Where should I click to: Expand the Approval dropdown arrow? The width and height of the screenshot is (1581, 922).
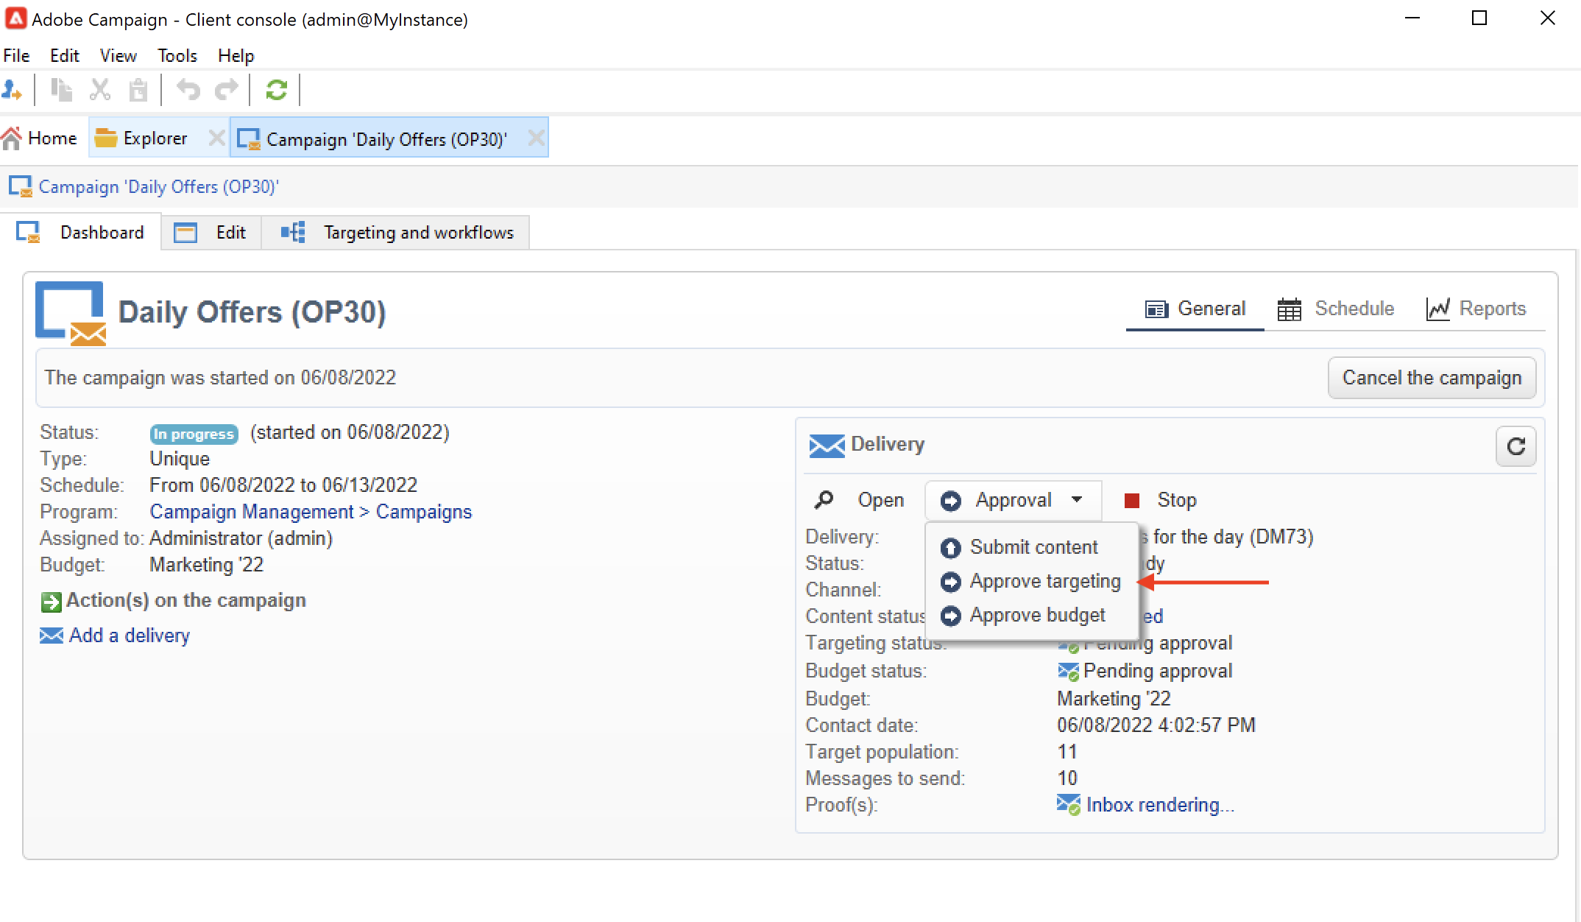click(1077, 499)
